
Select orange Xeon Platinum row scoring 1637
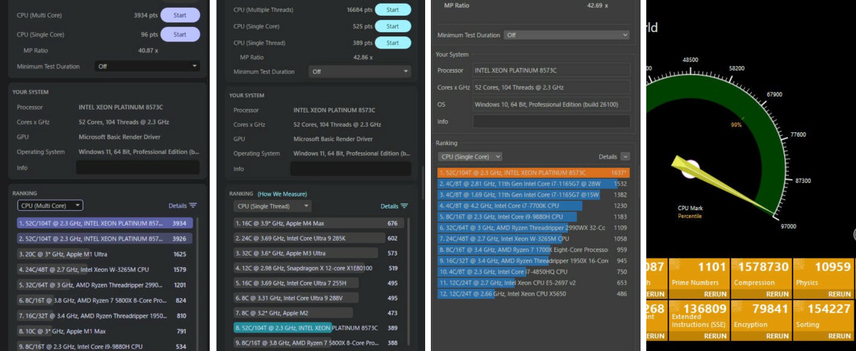click(534, 173)
